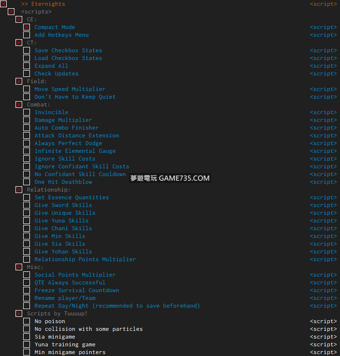This screenshot has height=356, width=340.
Task: Enable Social Points Multiplier checkbox
Action: (x=27, y=274)
